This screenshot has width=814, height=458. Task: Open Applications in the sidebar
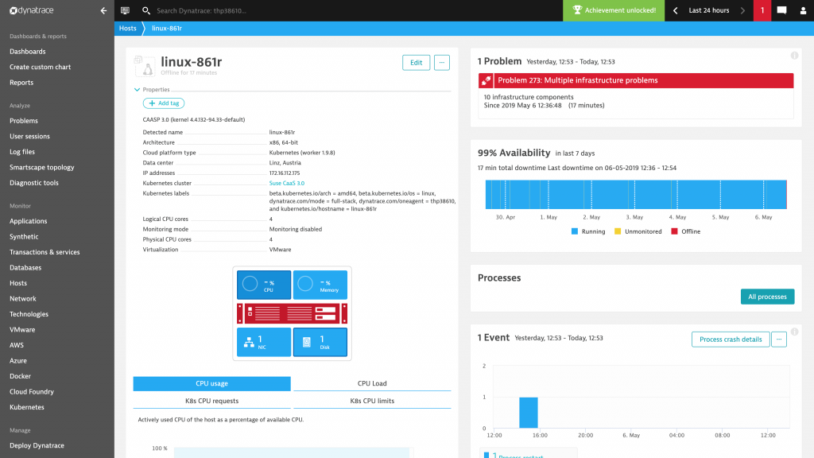[x=28, y=221]
